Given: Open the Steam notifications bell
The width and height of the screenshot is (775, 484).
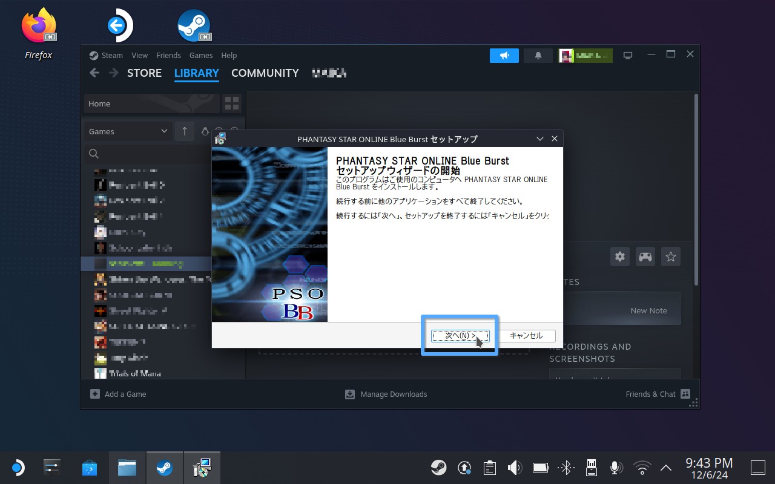Looking at the screenshot, I should 538,56.
